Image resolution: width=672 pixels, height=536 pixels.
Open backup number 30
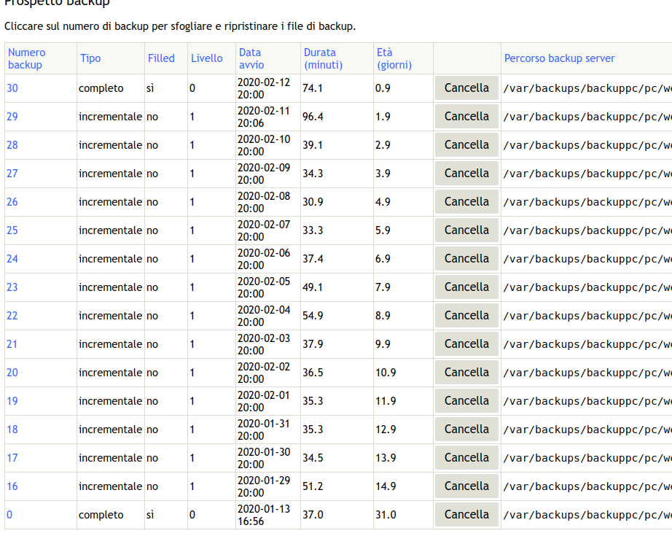tap(12, 88)
